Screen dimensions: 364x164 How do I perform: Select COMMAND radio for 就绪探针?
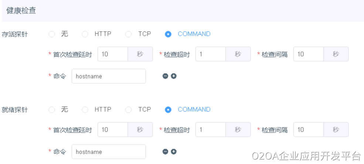168,110
